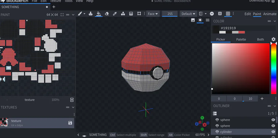This screenshot has height=138, width=278.
Task: Click the opacity value field 255
Action: pyautogui.click(x=170, y=14)
